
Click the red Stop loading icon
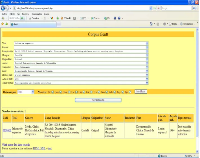(x=159, y=8)
